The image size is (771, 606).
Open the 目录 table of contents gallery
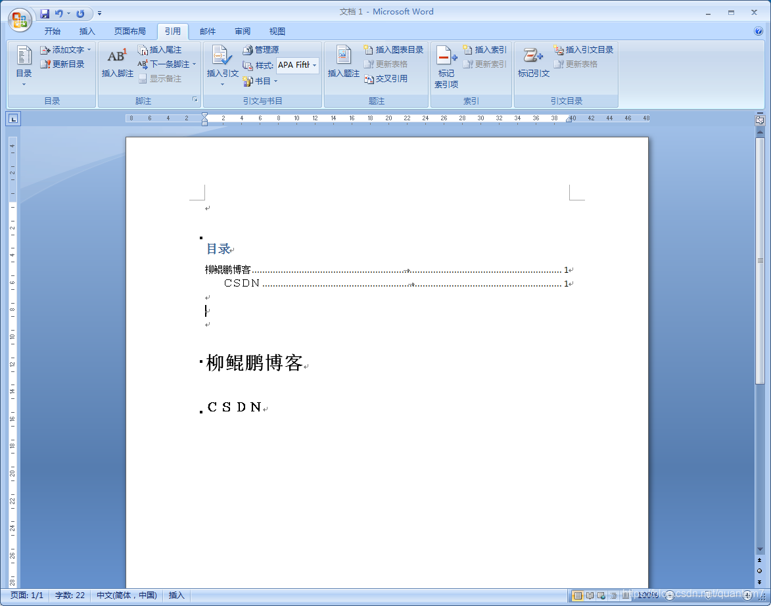point(24,66)
